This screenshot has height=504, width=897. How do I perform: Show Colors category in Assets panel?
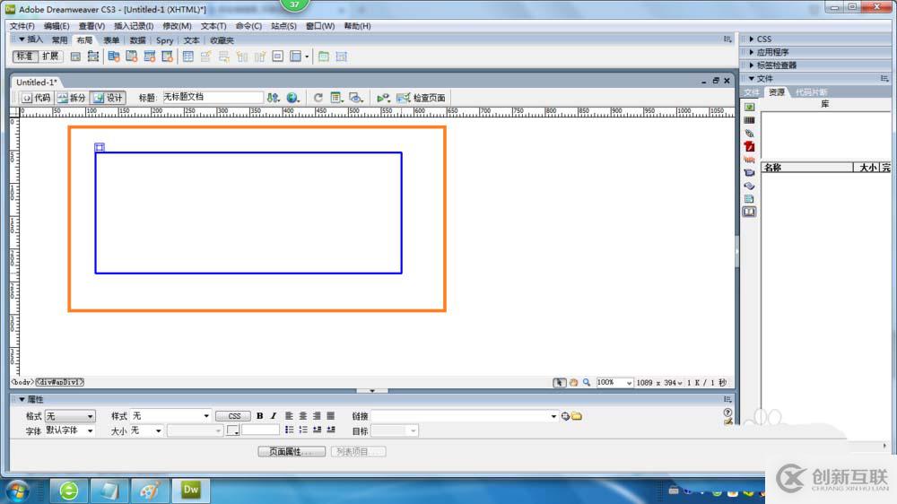(749, 120)
